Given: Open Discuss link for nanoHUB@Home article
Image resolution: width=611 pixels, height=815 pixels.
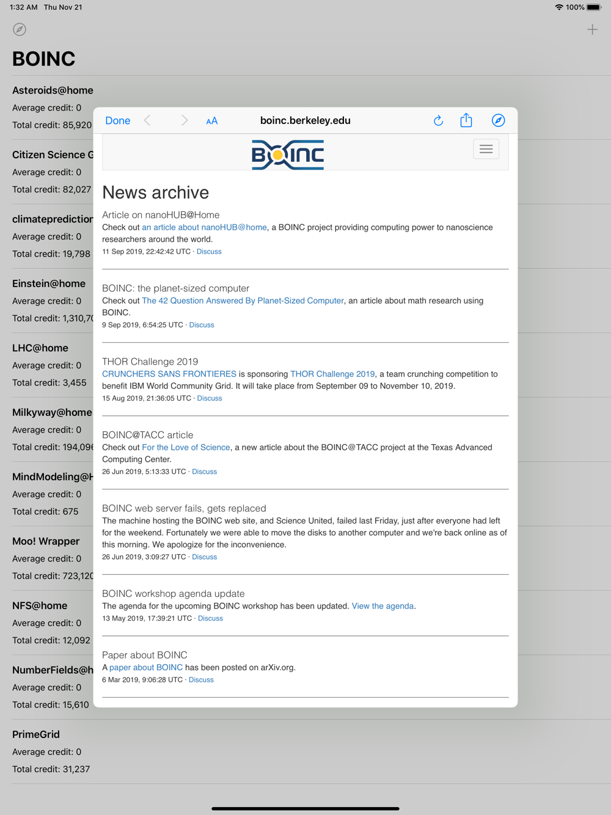Looking at the screenshot, I should pos(209,252).
